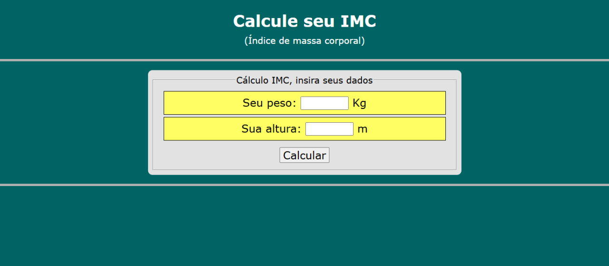Click the "Cálculo IMC, insira seus dados" legend
Screen dimensions: 609x266
point(304,80)
